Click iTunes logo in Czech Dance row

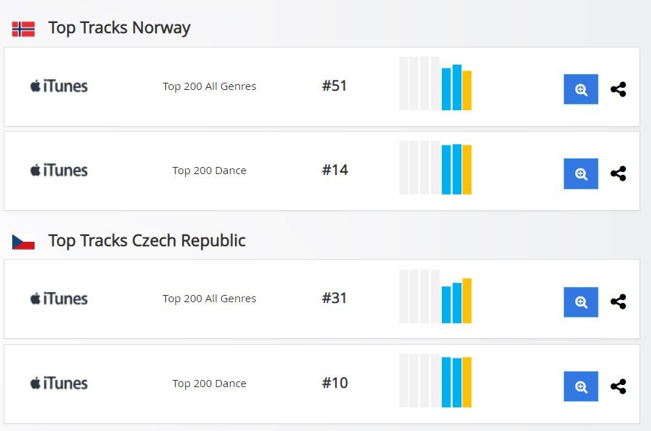pos(59,384)
